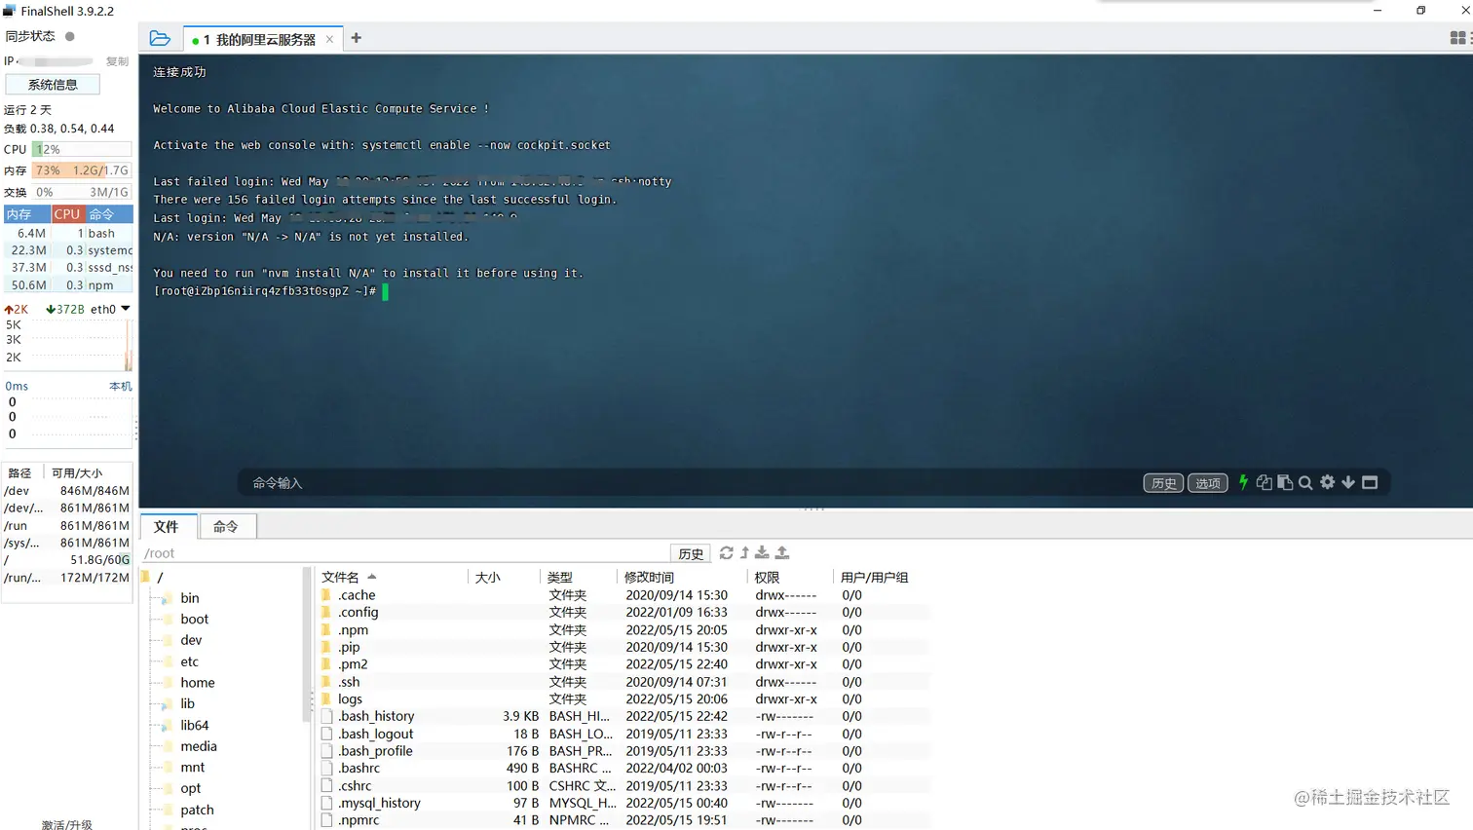Click the download file icon

pos(762,553)
